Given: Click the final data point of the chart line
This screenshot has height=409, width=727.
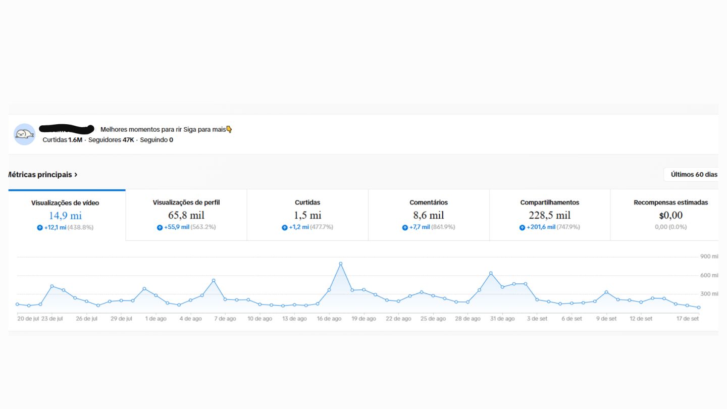Looking at the screenshot, I should [699, 308].
